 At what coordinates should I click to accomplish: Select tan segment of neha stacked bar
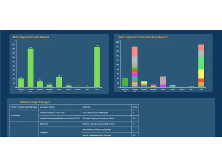(x=163, y=81)
